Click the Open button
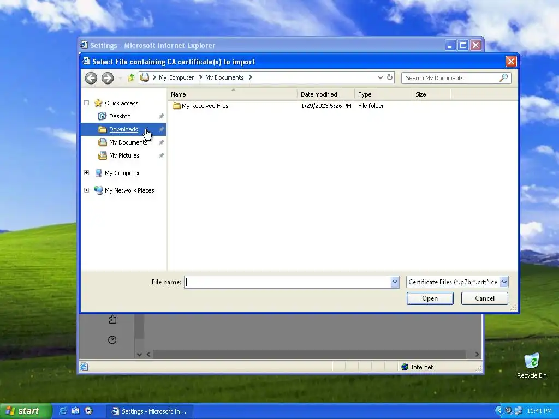 430,298
